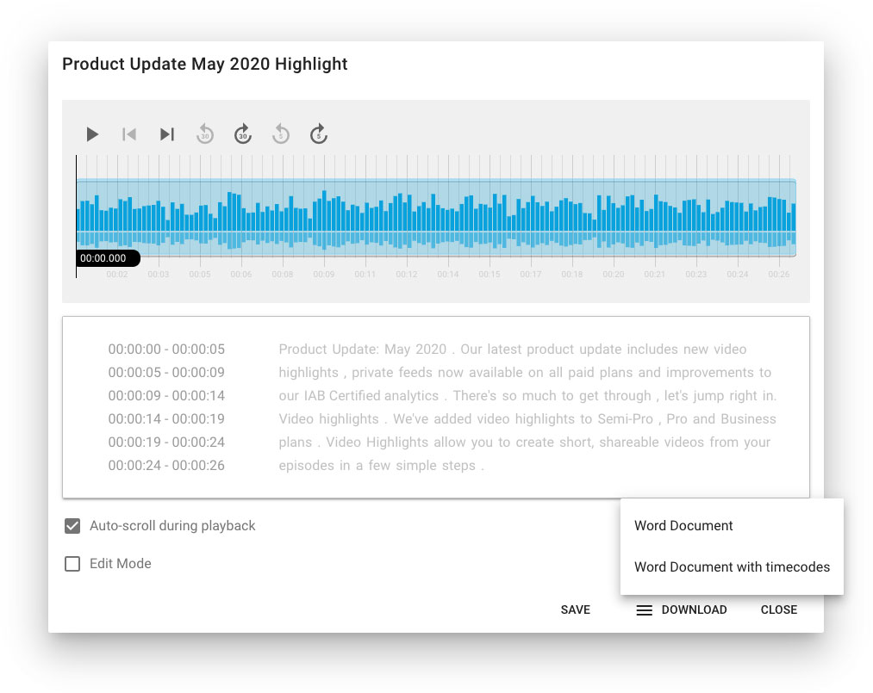Click transcript line starting 'highlights , private feeds'

click(525, 373)
